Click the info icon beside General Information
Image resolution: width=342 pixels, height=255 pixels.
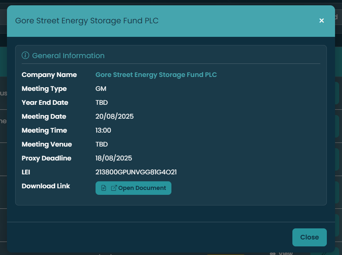(26, 55)
